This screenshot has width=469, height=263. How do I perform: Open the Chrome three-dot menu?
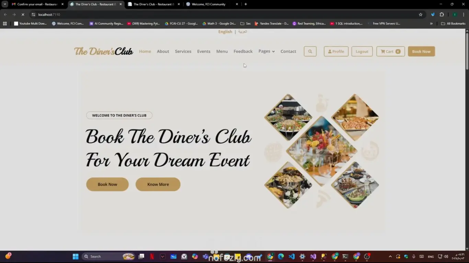point(464,14)
